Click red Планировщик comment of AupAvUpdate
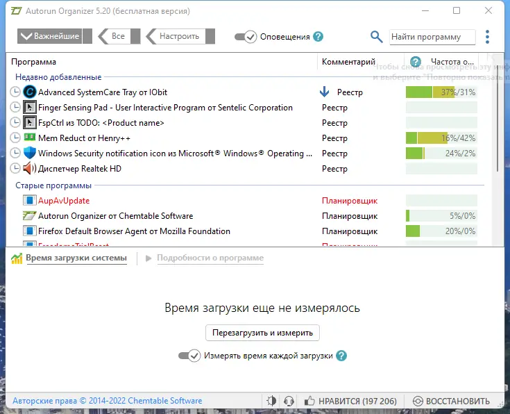Image resolution: width=510 pixels, height=414 pixels. coord(350,201)
